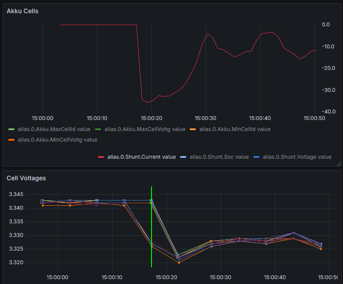This screenshot has width=343, height=284.
Task: Change the orange MinCellVoltg series color swatch
Action: coord(12,140)
